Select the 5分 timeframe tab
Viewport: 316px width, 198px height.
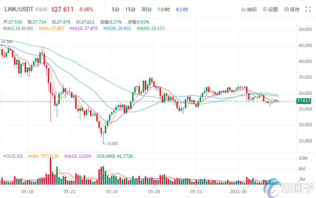(116, 9)
